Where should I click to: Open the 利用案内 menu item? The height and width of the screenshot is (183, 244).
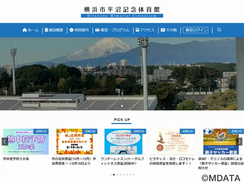point(81,30)
